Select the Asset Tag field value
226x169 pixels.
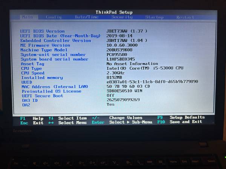click(x=132, y=64)
